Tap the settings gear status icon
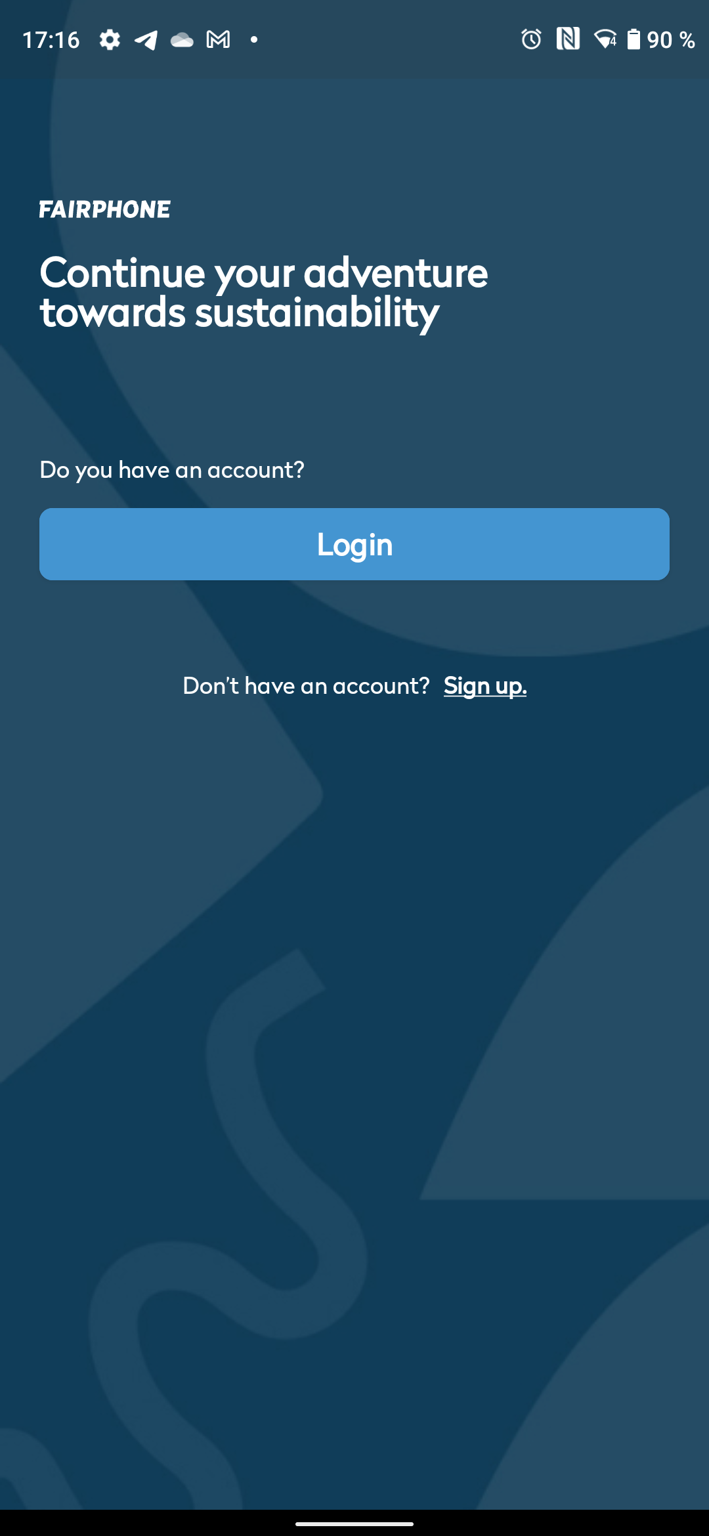This screenshot has width=709, height=1536. [110, 40]
